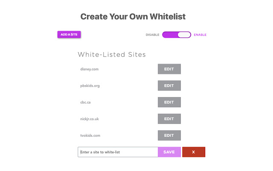Save the new white-list site
Screen dimensions: 273x171
(169, 152)
